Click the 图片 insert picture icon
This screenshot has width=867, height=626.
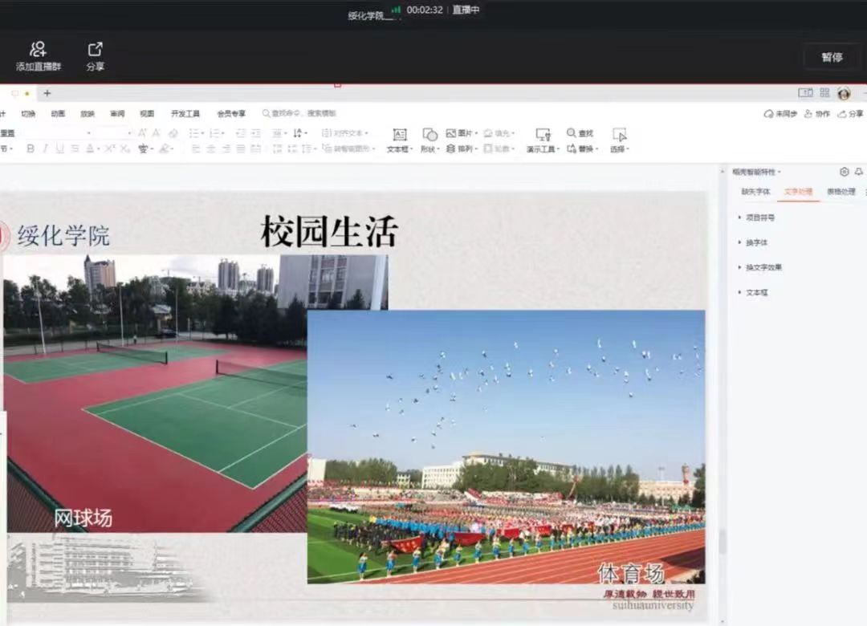451,133
